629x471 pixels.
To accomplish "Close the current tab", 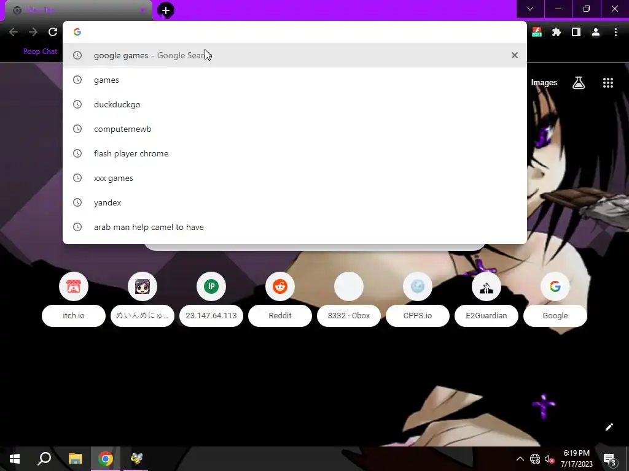I will (x=143, y=10).
